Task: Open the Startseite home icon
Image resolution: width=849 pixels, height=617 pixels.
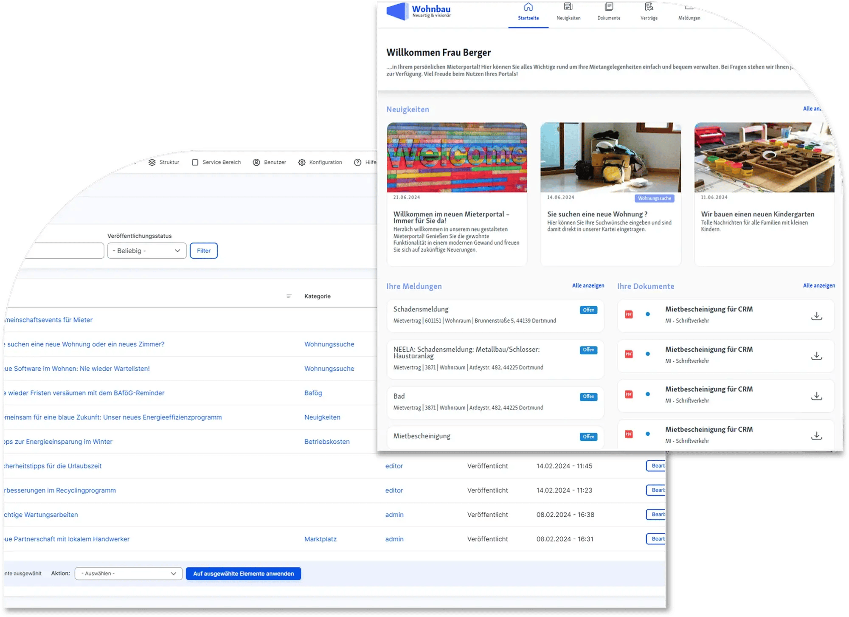Action: (528, 7)
